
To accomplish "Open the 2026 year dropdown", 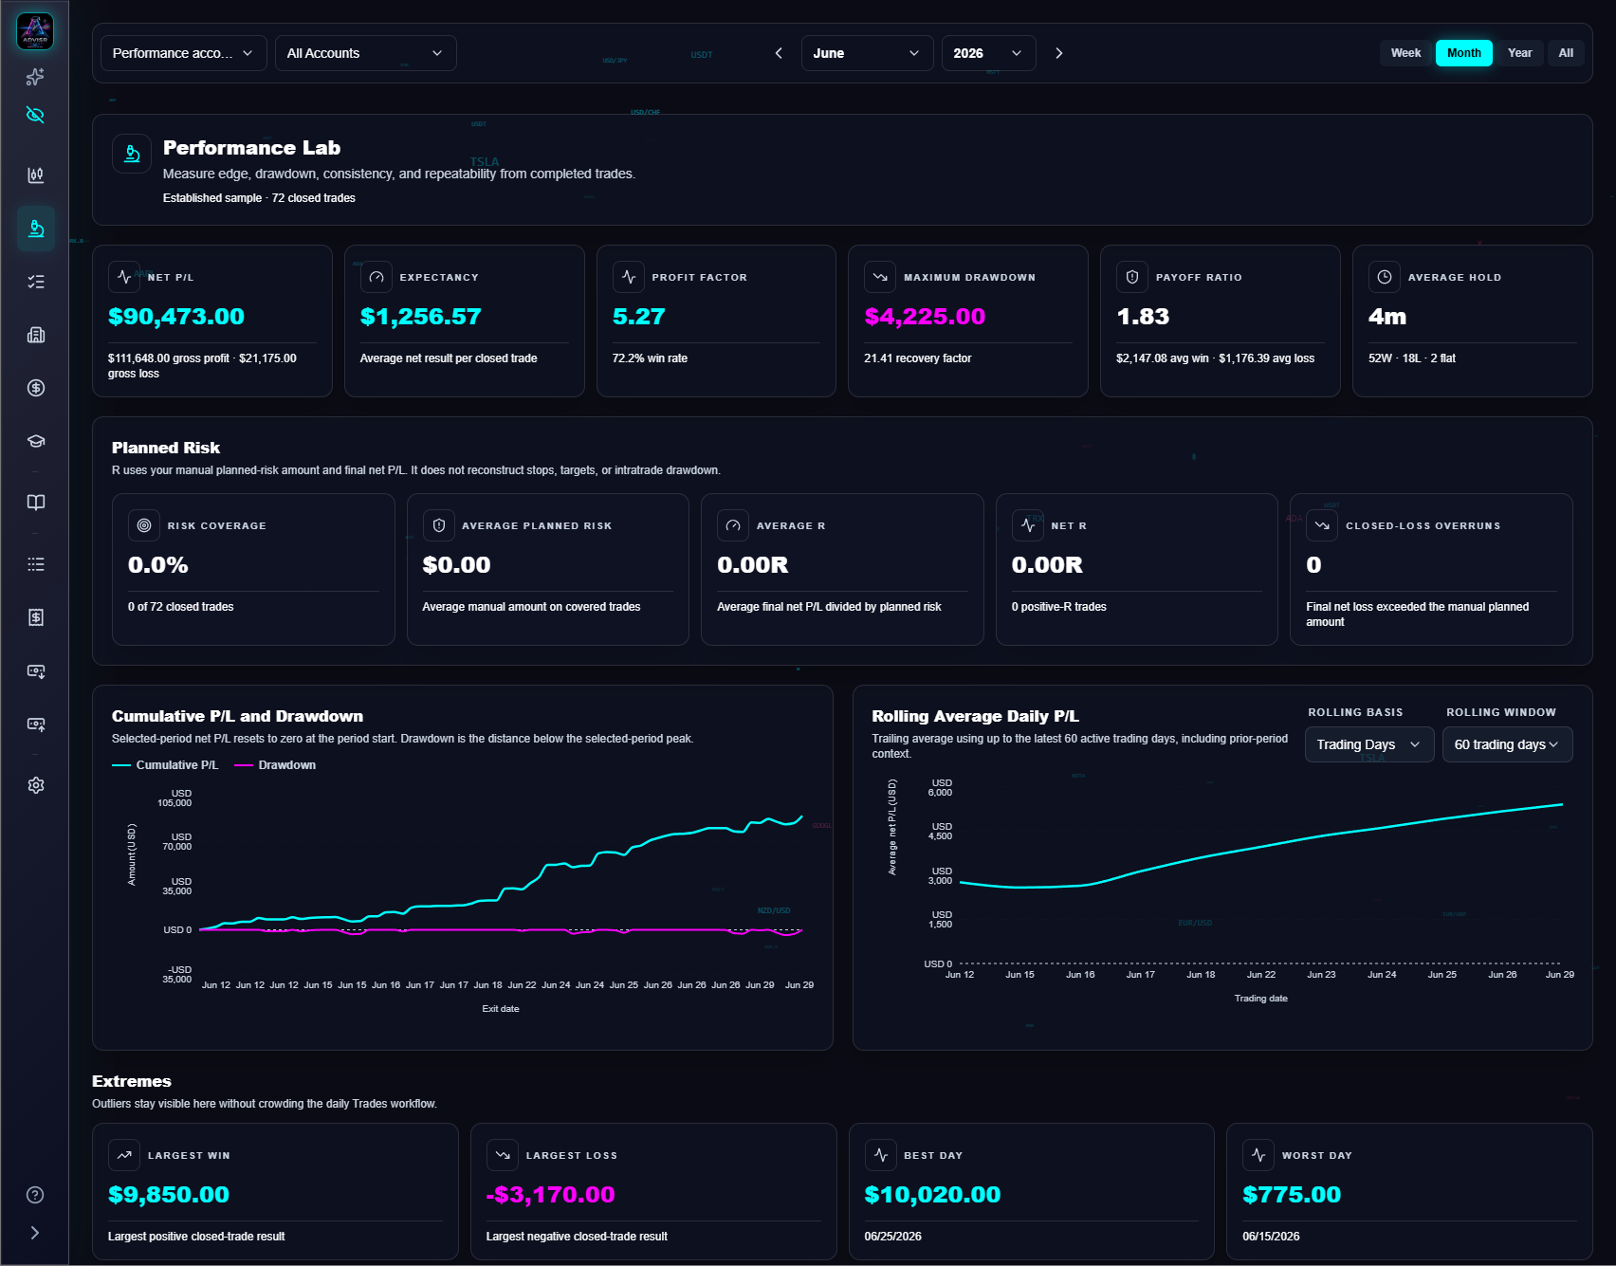I will coord(989,53).
